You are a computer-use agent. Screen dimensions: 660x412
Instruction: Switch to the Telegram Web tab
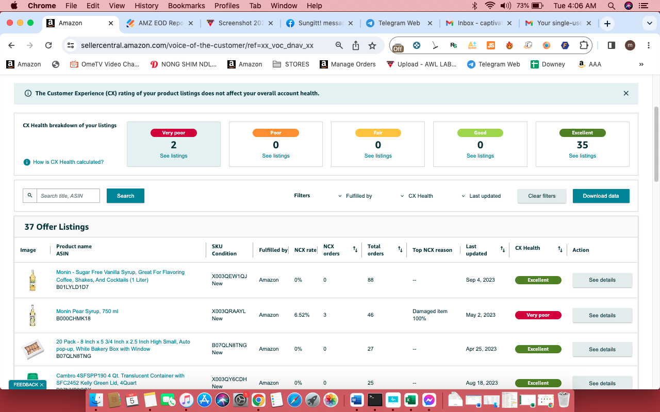click(x=398, y=23)
